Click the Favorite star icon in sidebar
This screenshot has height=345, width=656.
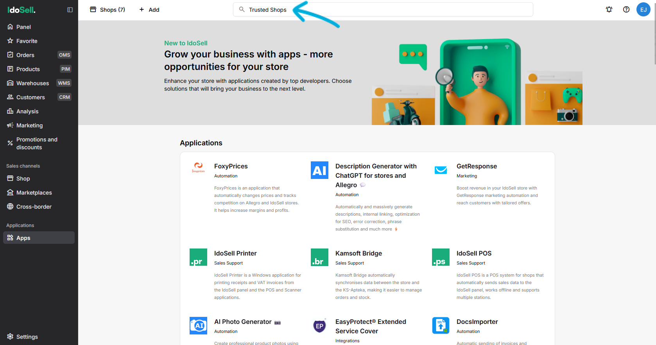click(x=10, y=41)
